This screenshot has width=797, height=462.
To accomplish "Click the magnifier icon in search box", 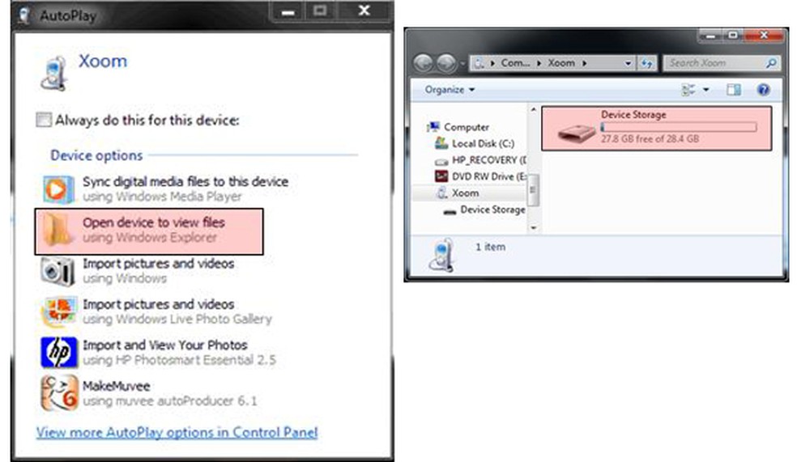I will click(x=771, y=63).
